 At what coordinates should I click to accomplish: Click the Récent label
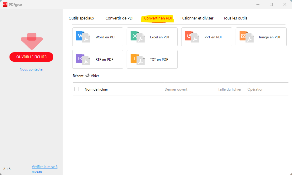(x=78, y=76)
